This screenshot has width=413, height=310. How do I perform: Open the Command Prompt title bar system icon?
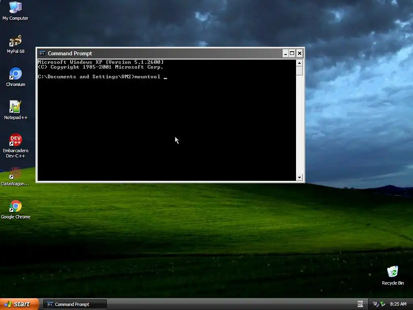click(x=42, y=54)
